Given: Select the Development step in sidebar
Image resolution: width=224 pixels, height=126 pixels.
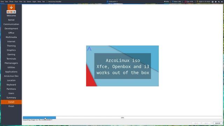Looking at the screenshot, I should [x=11, y=29].
